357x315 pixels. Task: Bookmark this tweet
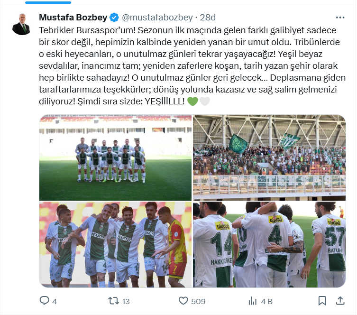tap(322, 301)
